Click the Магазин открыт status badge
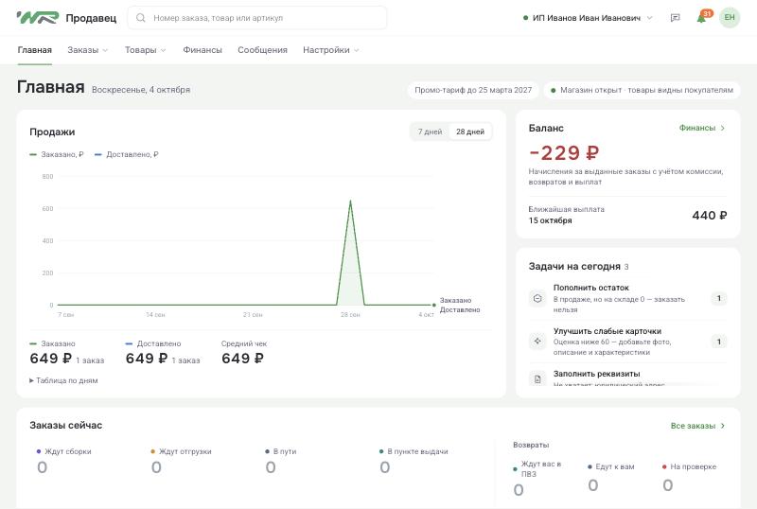Screen dimensions: 757x509 pyautogui.click(x=642, y=90)
